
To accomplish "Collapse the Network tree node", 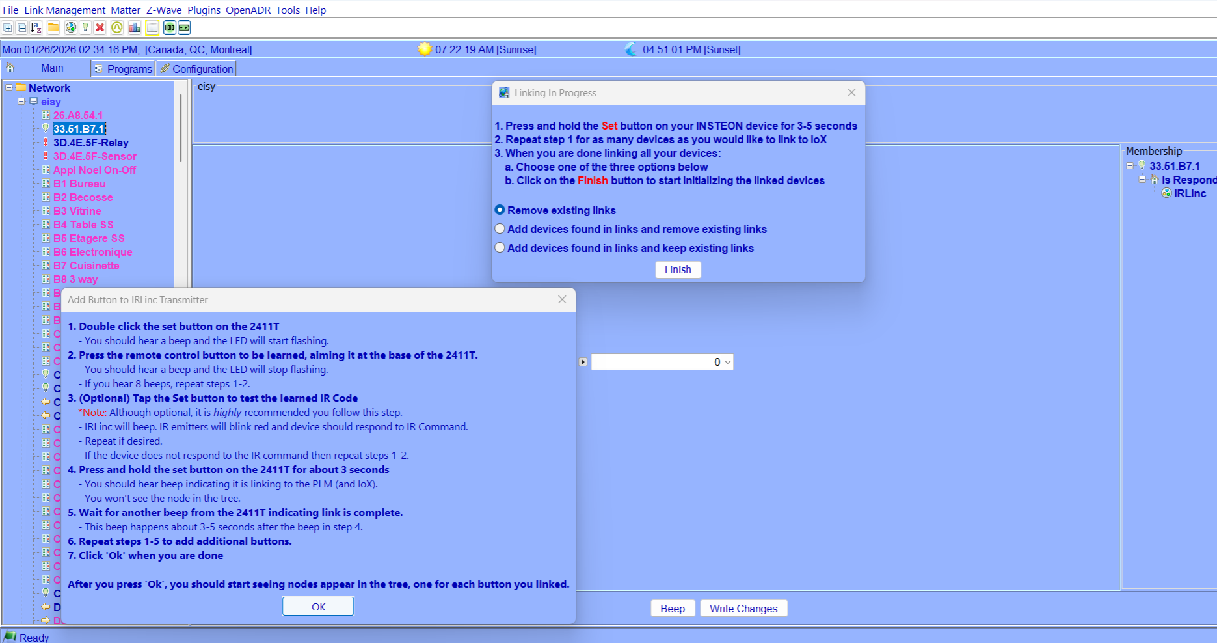I will click(x=9, y=88).
